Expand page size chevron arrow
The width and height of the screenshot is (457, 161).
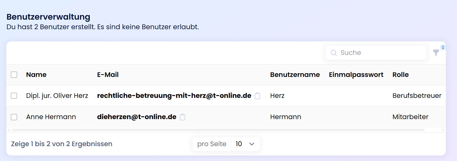(252, 144)
